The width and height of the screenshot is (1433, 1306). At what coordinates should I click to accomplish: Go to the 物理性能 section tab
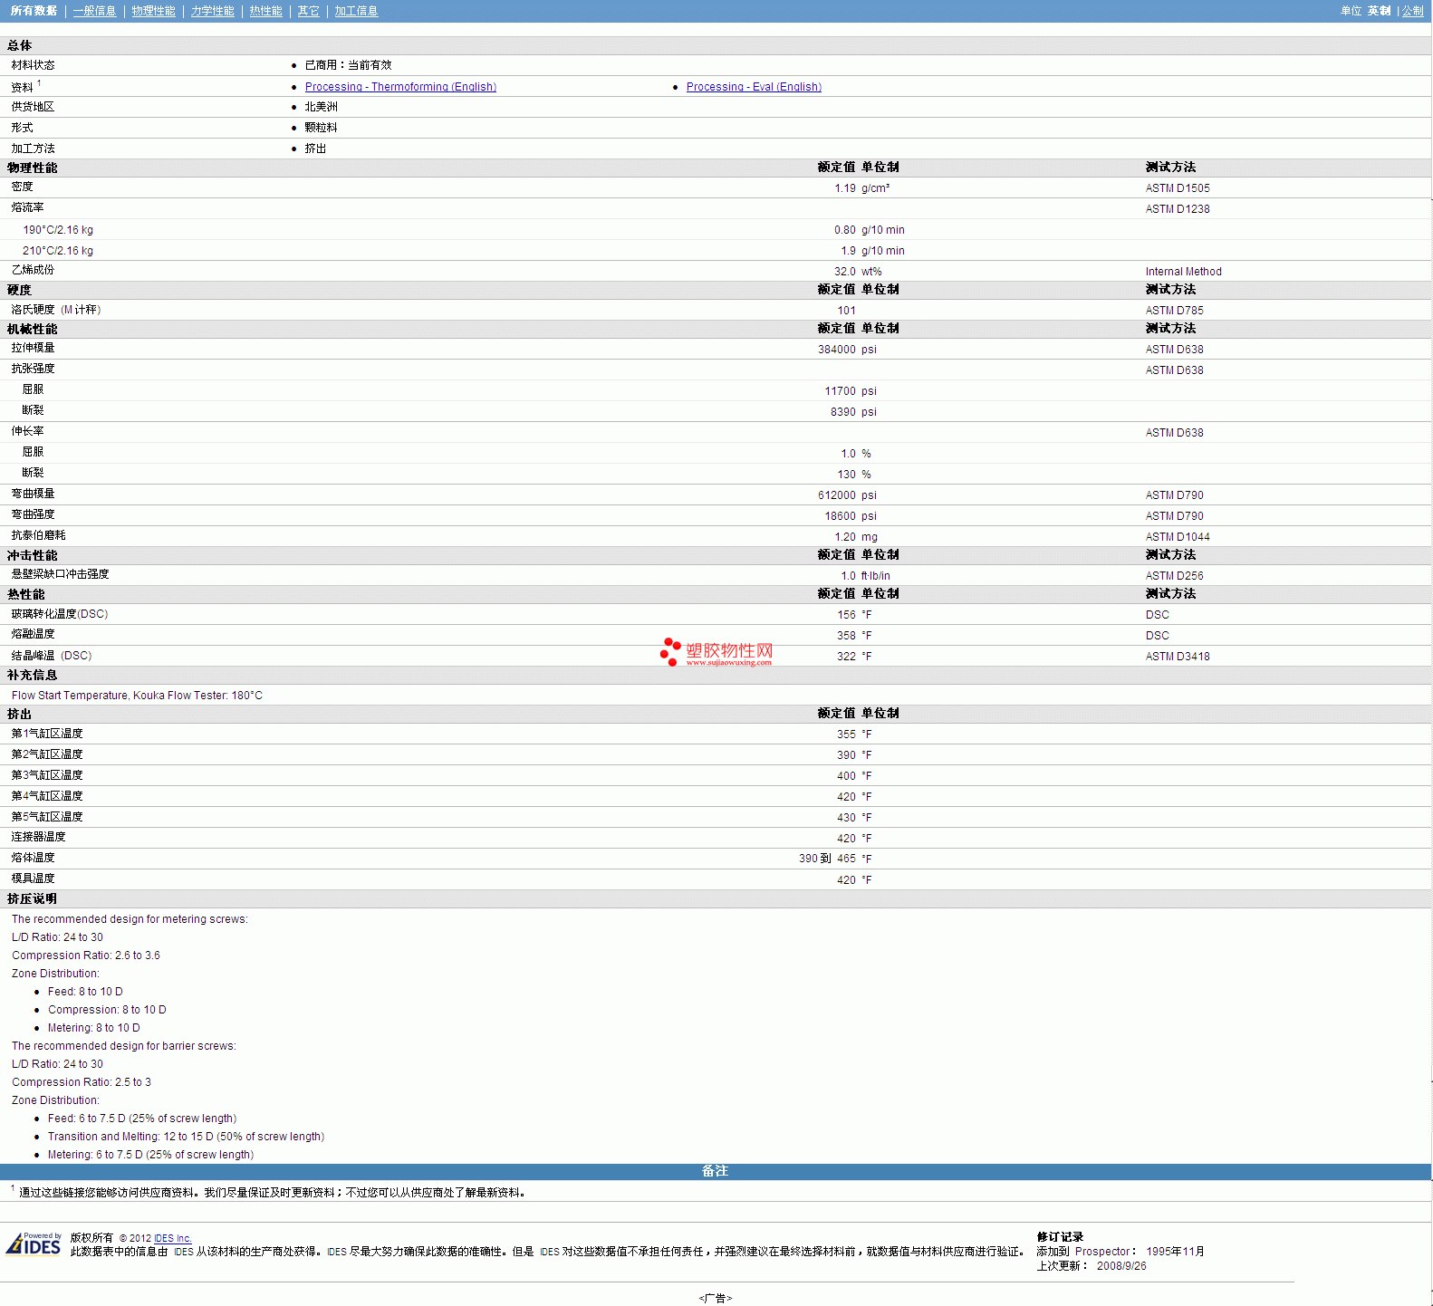coord(153,11)
